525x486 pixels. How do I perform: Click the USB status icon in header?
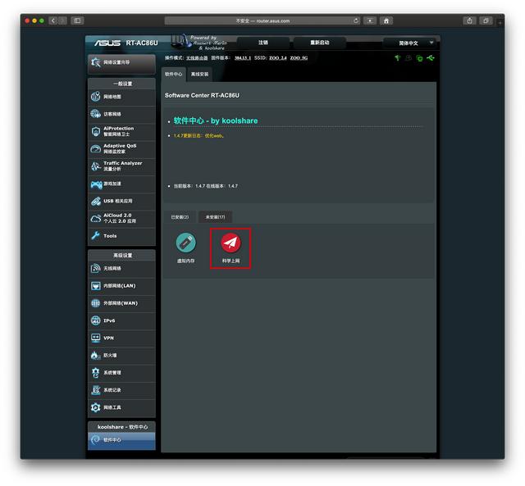[x=431, y=58]
